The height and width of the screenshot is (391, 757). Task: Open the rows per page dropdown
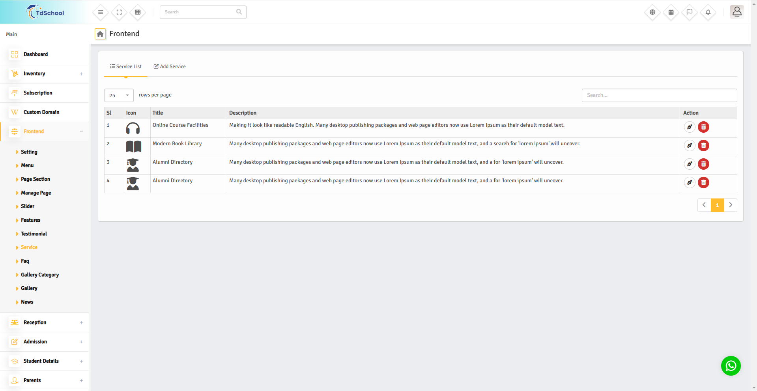click(119, 95)
